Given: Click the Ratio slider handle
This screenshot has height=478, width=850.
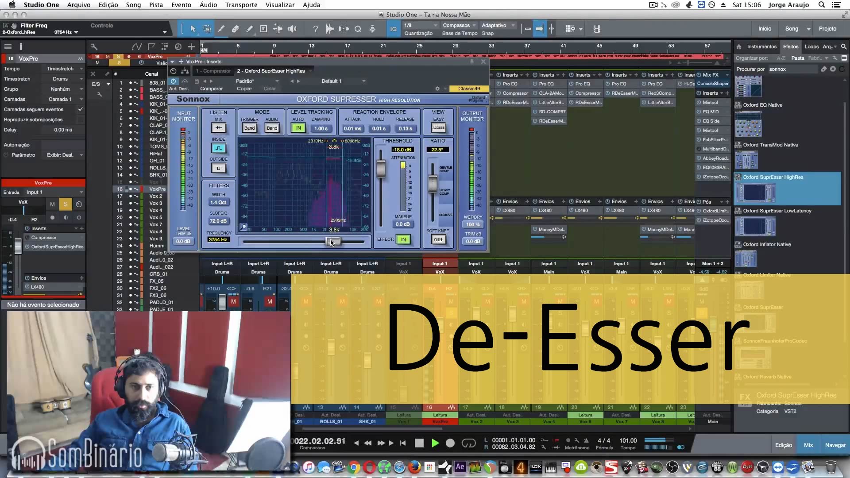Looking at the screenshot, I should (433, 183).
